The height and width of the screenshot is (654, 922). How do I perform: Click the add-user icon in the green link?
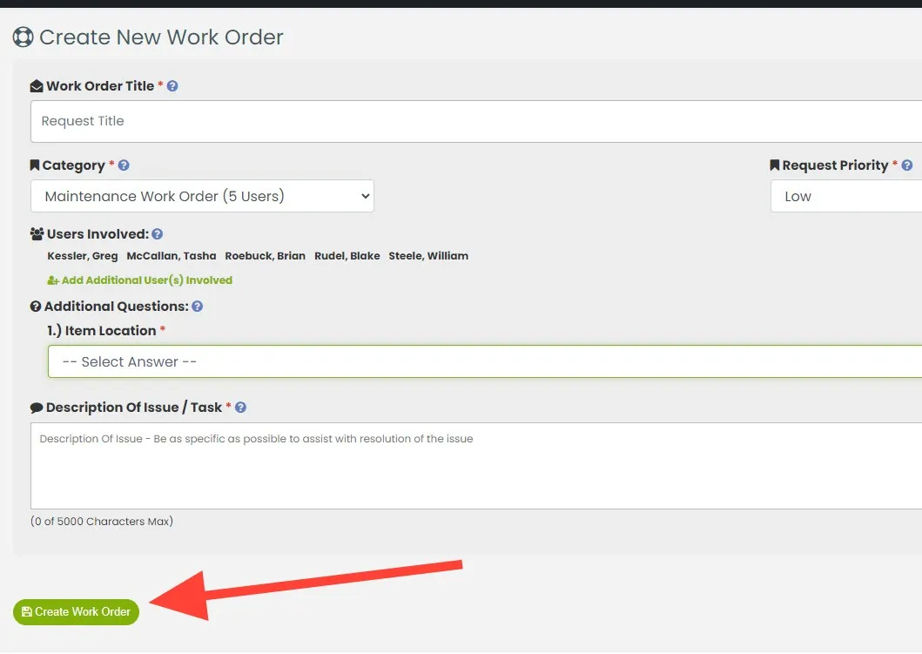click(53, 280)
